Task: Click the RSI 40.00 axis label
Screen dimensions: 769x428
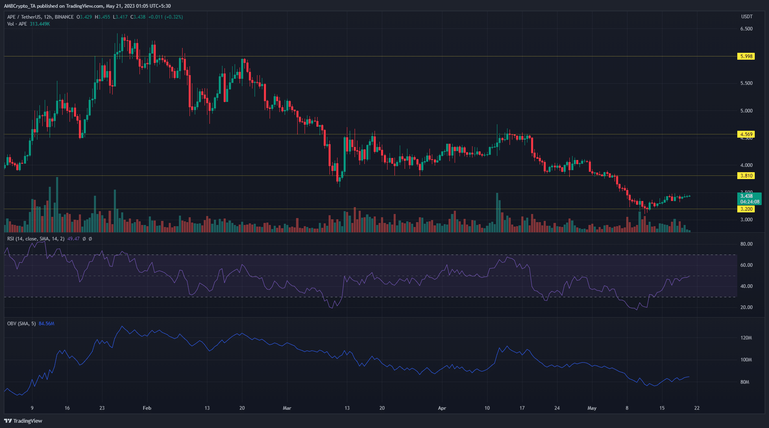Action: coord(746,286)
